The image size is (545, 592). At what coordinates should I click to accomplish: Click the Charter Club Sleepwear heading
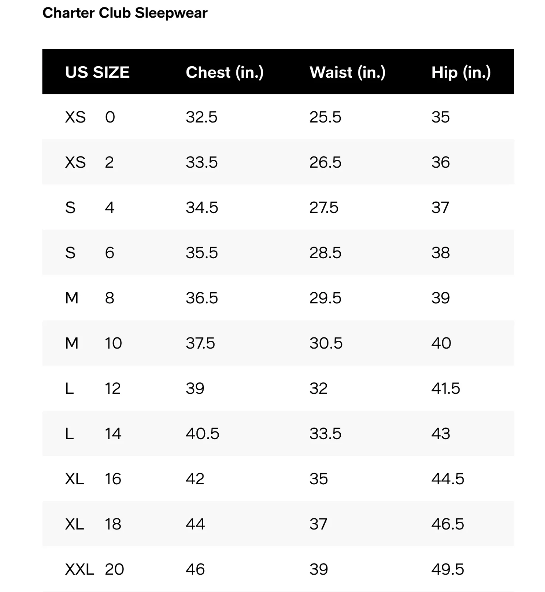(x=125, y=13)
